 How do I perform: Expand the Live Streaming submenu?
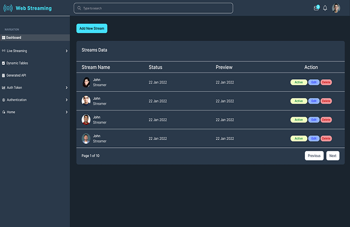pos(67,51)
